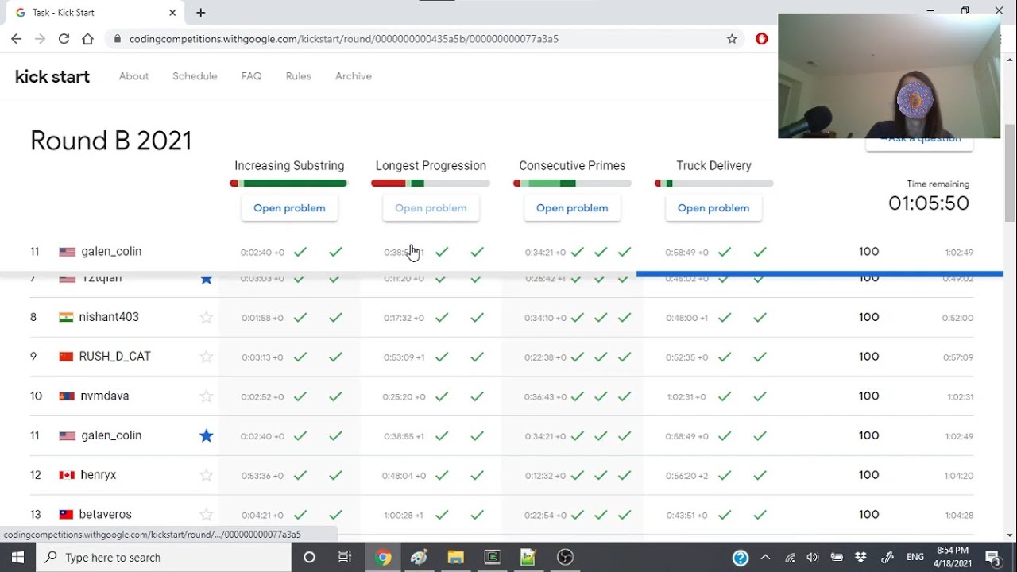Star henryx as favorite
1017x572 pixels.
(x=207, y=475)
